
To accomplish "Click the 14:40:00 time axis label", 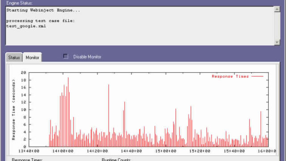I will [x=131, y=151].
